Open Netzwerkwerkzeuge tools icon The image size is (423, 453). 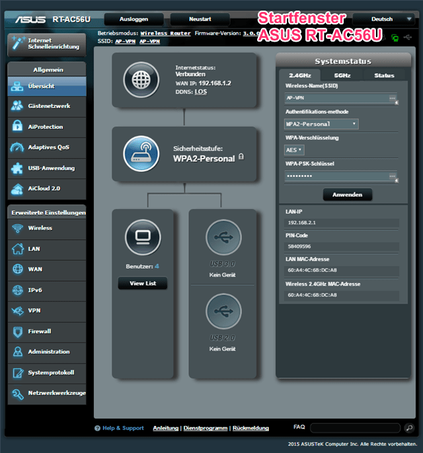[x=18, y=393]
